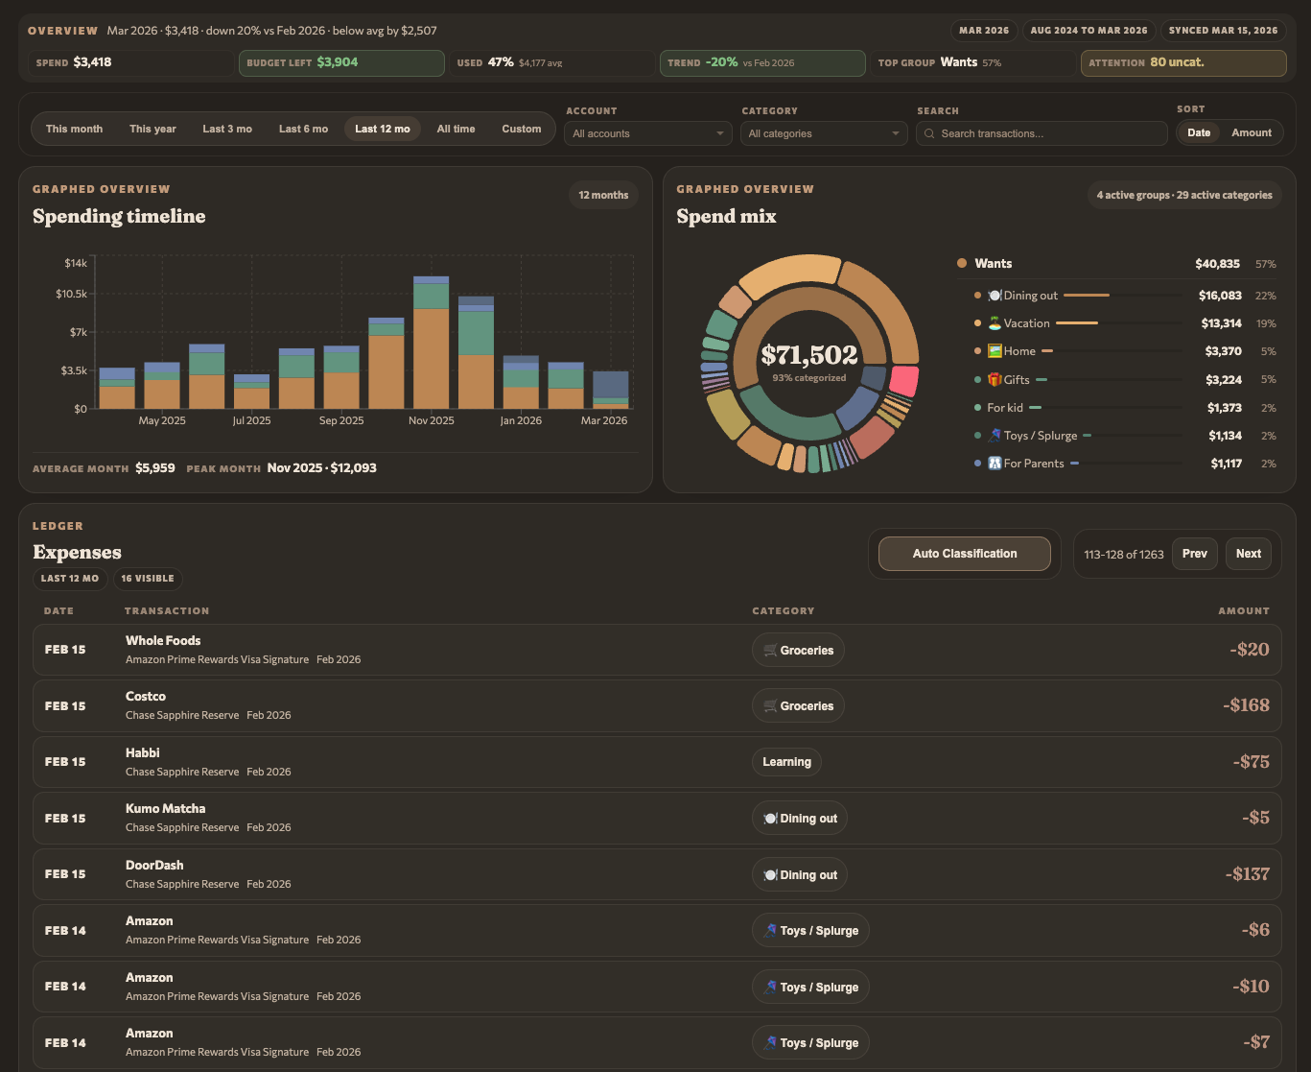The width and height of the screenshot is (1311, 1072).
Task: Click the Gifts icon next to $3,224
Action: click(x=995, y=379)
